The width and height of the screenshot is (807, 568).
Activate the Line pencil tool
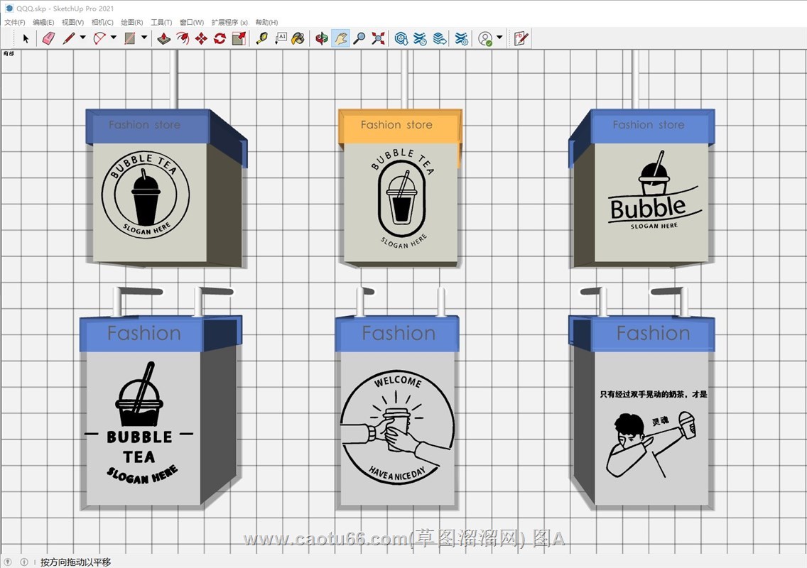click(x=68, y=38)
